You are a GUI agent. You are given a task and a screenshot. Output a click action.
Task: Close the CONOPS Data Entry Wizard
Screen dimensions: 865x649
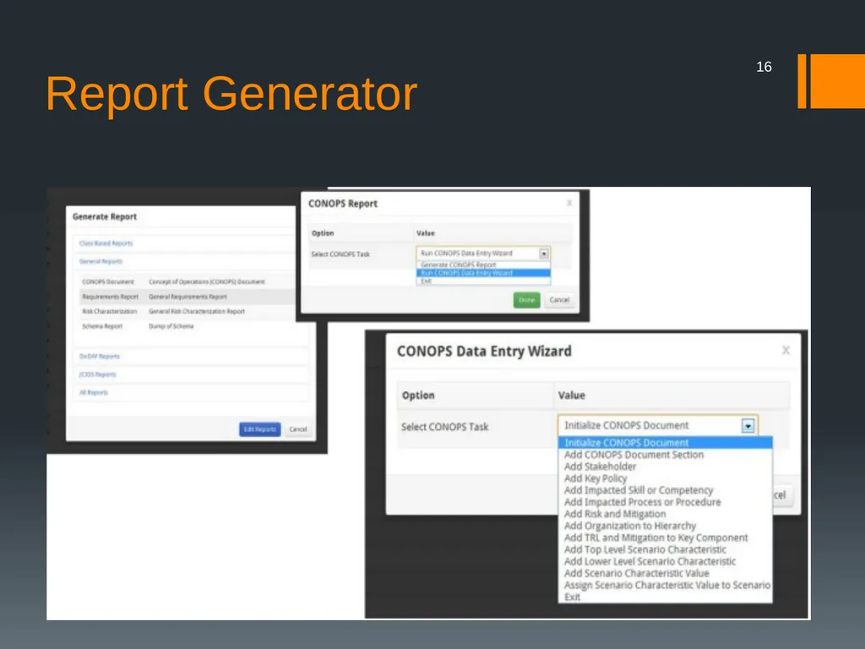click(786, 351)
